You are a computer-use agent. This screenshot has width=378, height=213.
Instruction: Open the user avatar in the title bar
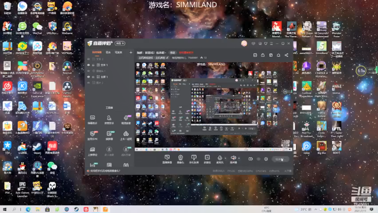(x=244, y=43)
